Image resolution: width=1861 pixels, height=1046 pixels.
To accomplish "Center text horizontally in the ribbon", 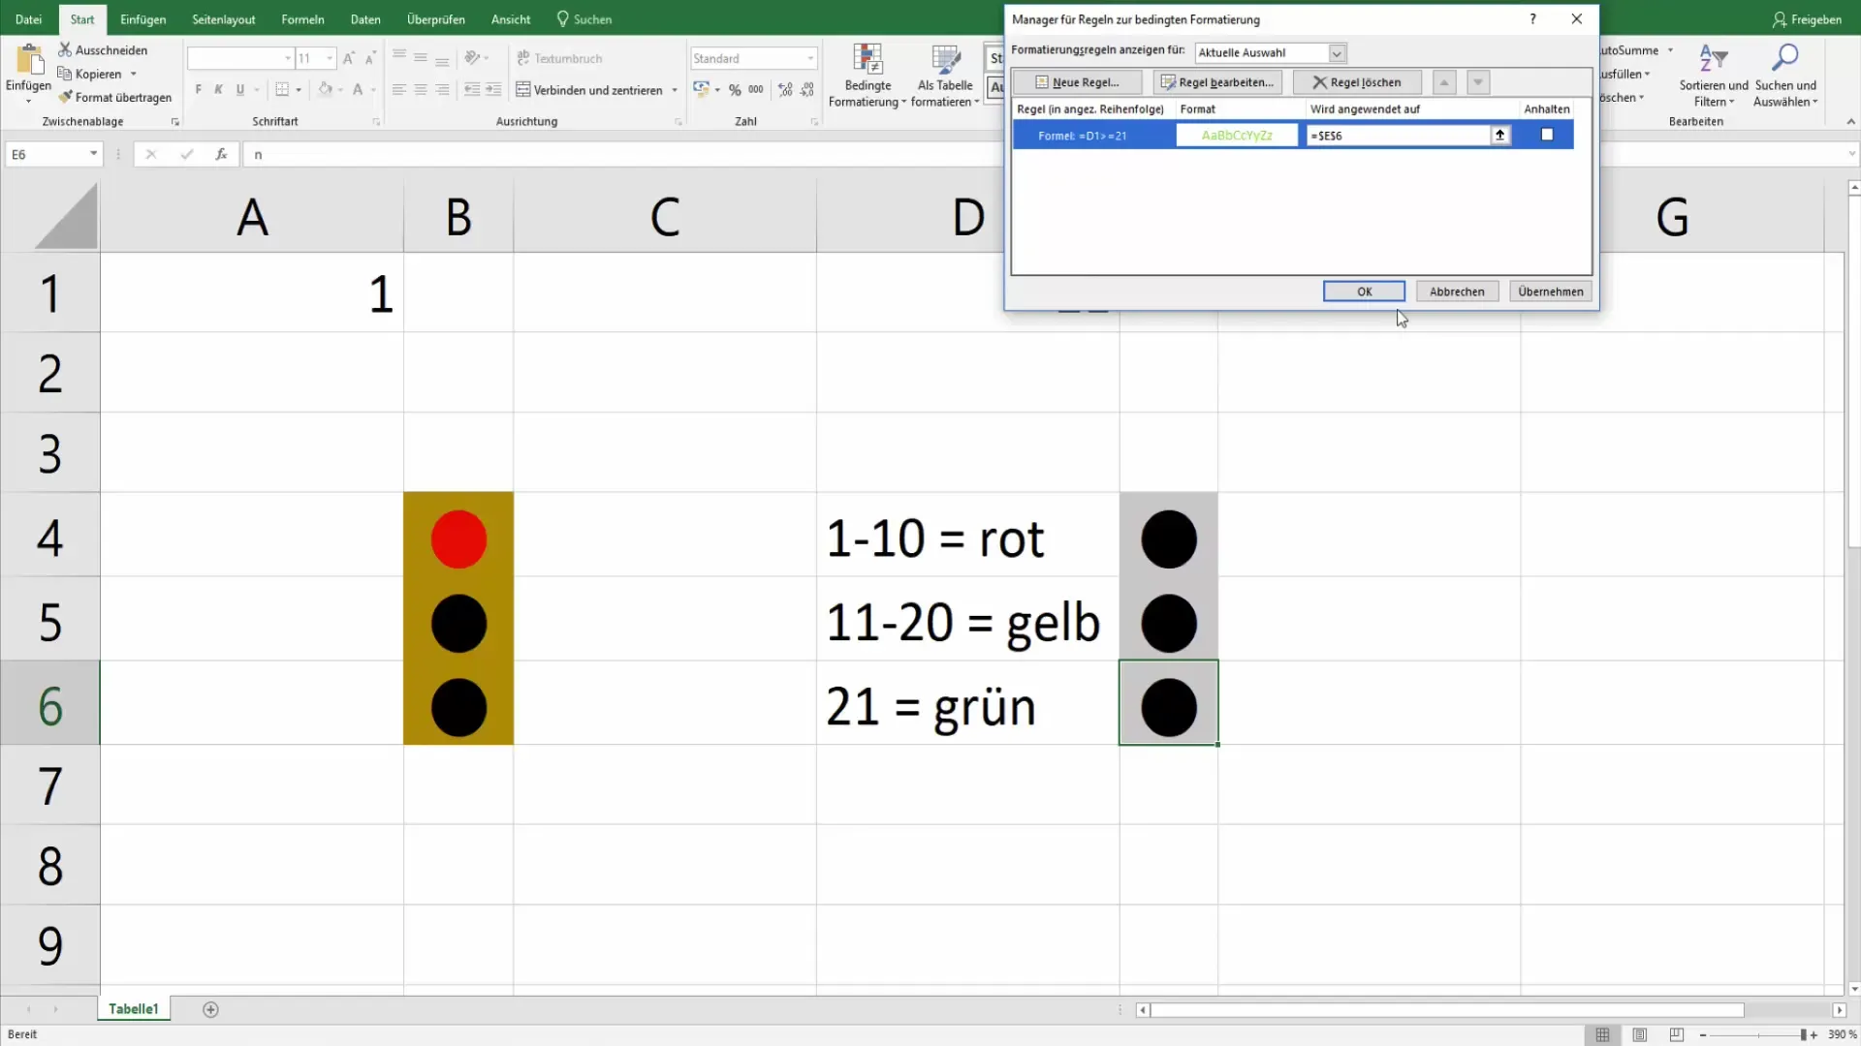I will [421, 89].
